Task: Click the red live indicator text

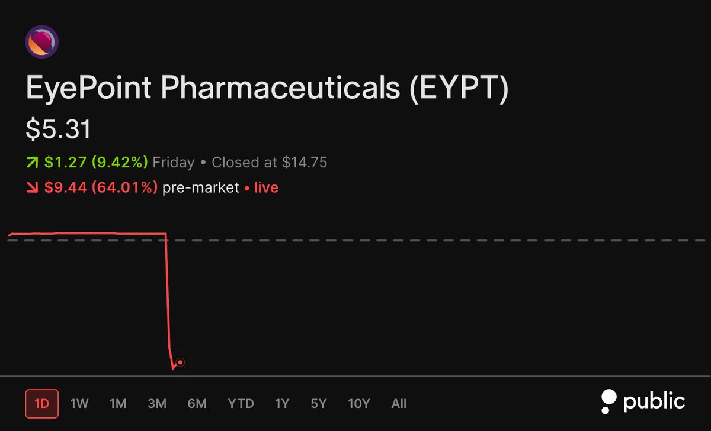Action: 266,188
